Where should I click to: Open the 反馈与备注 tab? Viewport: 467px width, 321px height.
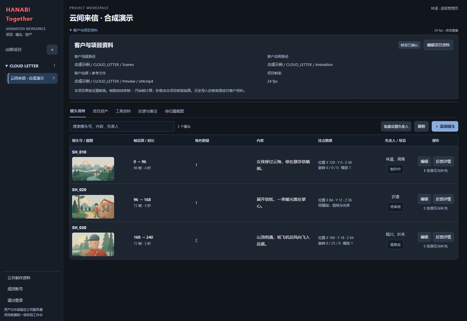pyautogui.click(x=148, y=111)
